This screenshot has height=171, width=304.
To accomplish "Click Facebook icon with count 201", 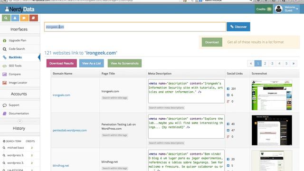I will [x=228, y=89].
